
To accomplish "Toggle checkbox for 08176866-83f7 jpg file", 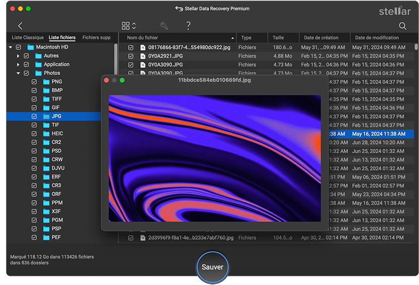I will point(131,47).
